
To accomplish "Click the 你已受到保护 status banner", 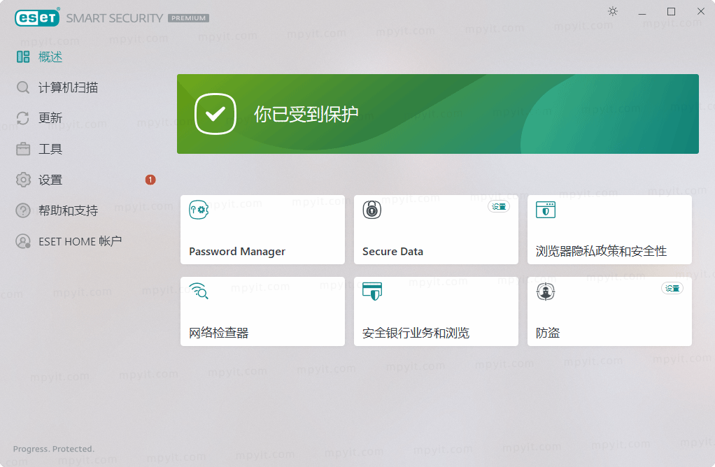I will click(x=438, y=114).
